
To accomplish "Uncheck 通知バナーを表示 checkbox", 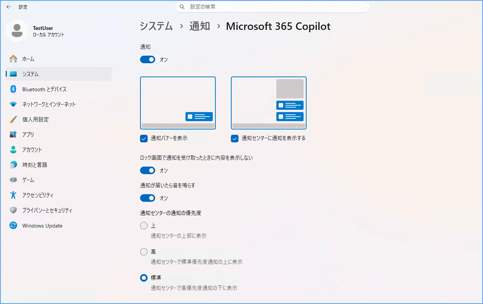I will point(144,138).
